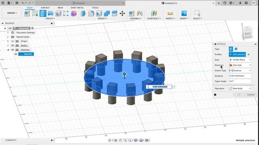Switch to the TOOLS tab
The height and width of the screenshot is (145, 259).
click(x=95, y=8)
